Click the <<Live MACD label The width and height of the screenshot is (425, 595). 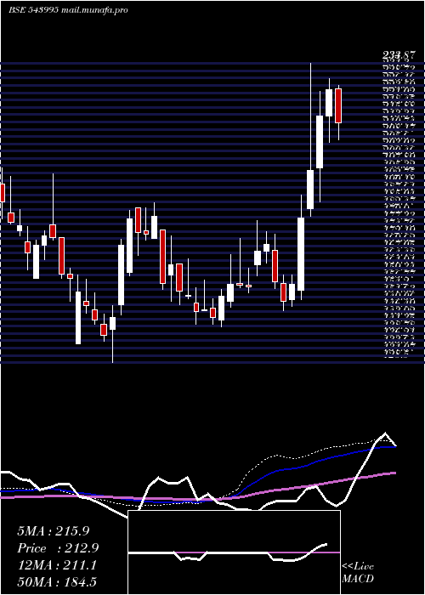coord(358,573)
